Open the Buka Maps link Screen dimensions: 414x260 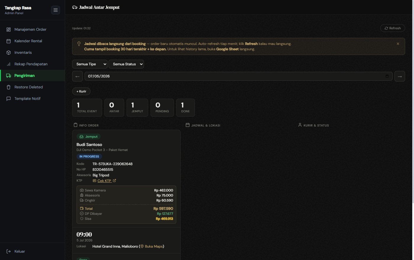point(154,246)
